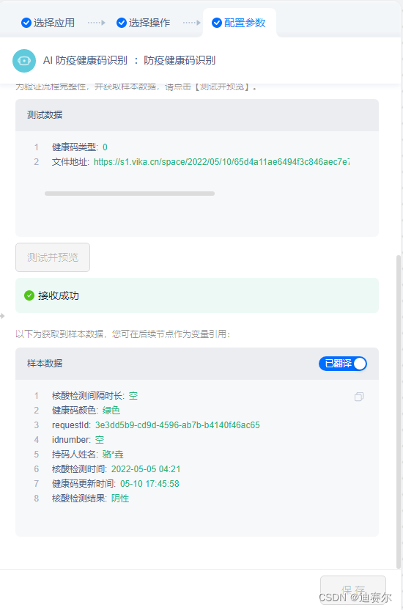Click the title text AI 防疫健康码识别 : 防疫健康码识别
This screenshot has width=403, height=610.
coord(129,61)
